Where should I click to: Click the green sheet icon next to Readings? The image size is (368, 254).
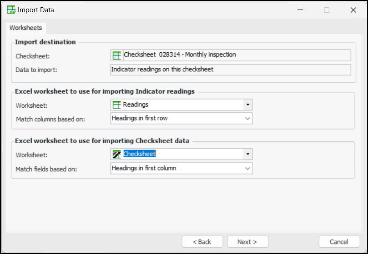point(117,105)
